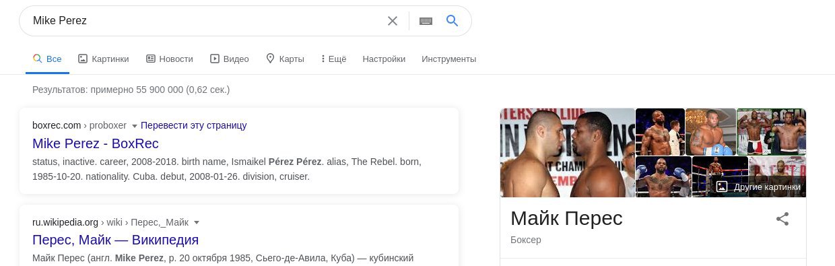The image size is (835, 266).
Task: Select the Все all results tab
Action: (x=47, y=59)
